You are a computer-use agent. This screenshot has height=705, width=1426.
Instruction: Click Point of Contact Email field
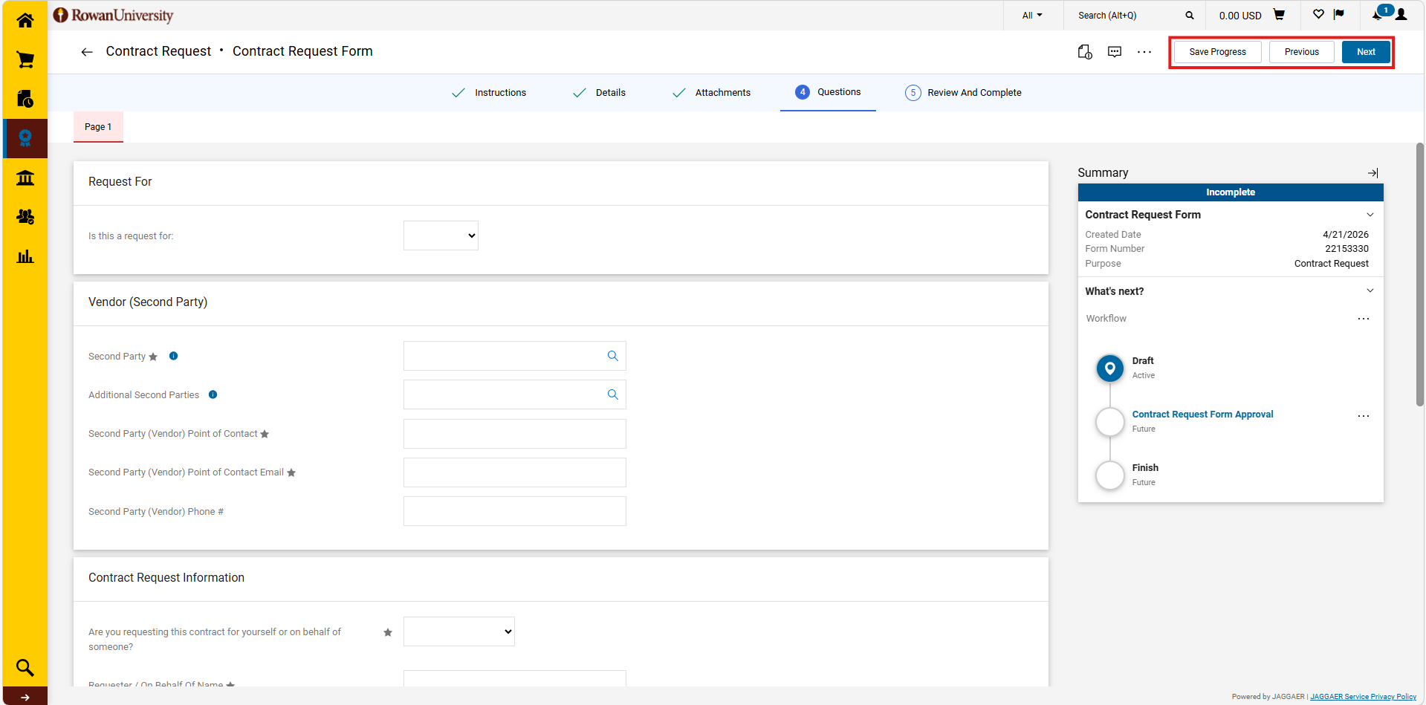point(514,472)
